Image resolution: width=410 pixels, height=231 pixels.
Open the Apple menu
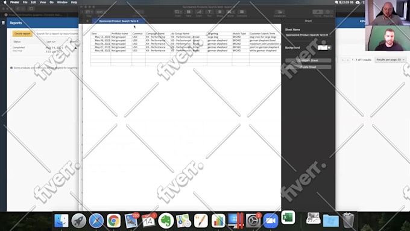(x=5, y=2)
